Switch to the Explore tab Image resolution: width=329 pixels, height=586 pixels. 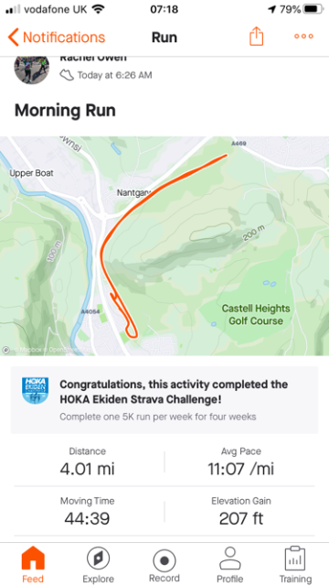98,564
